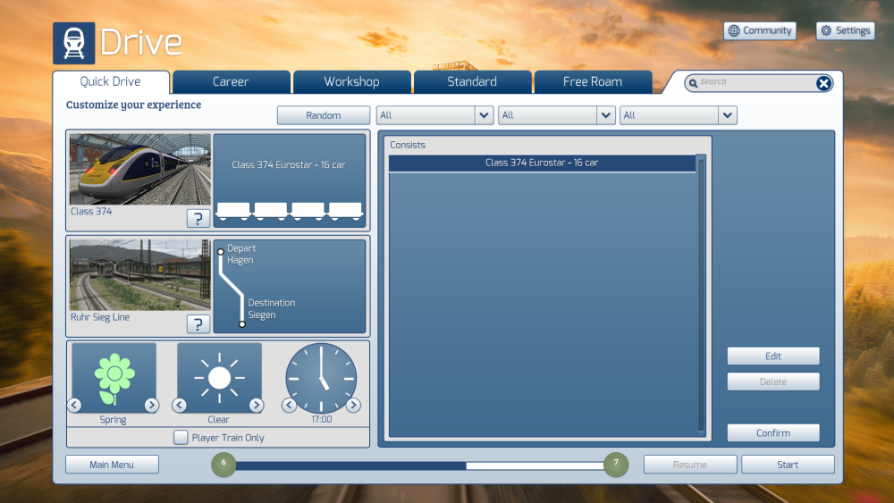Go to previous weather before Clear
This screenshot has height=503, width=894.
[180, 405]
